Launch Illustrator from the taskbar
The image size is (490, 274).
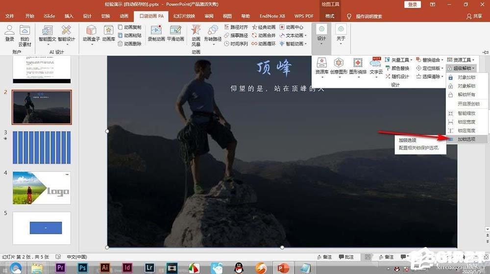click(x=105, y=268)
